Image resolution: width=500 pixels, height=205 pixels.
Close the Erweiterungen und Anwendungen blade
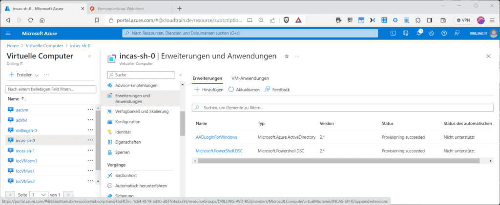point(488,56)
